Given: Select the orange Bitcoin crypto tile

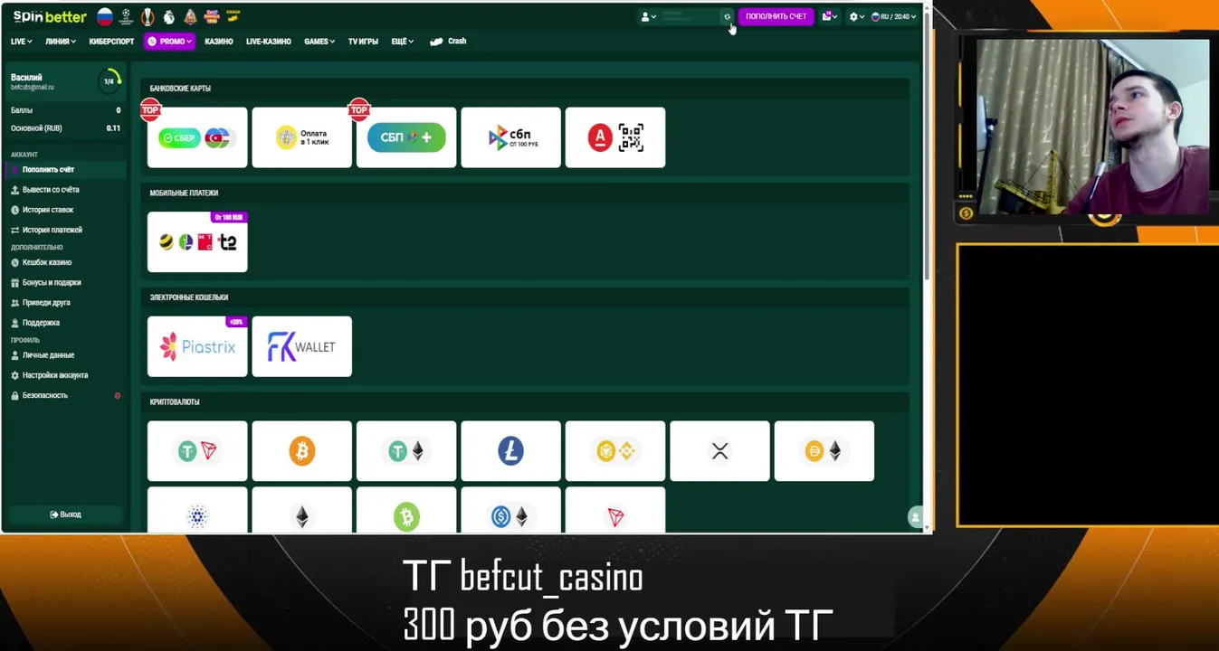Looking at the screenshot, I should pos(301,451).
